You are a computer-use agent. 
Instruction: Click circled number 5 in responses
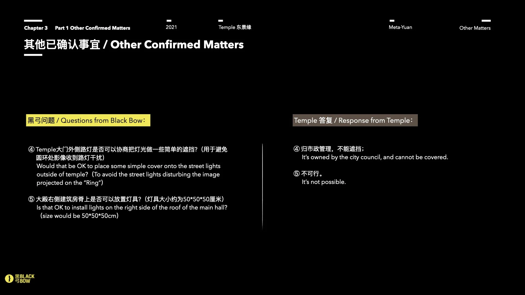coord(297,174)
